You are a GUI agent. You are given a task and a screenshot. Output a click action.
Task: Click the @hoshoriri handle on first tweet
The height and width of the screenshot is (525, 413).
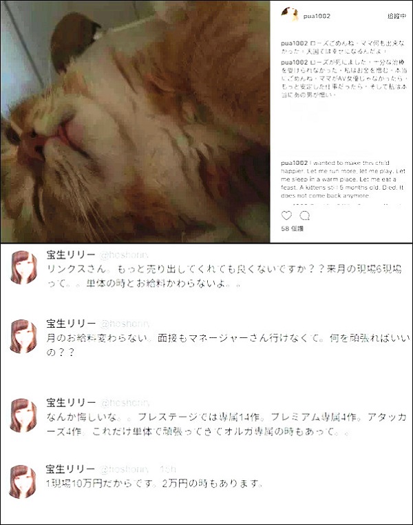(x=124, y=255)
